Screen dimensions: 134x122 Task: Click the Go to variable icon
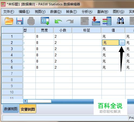[x=96, y=21]
